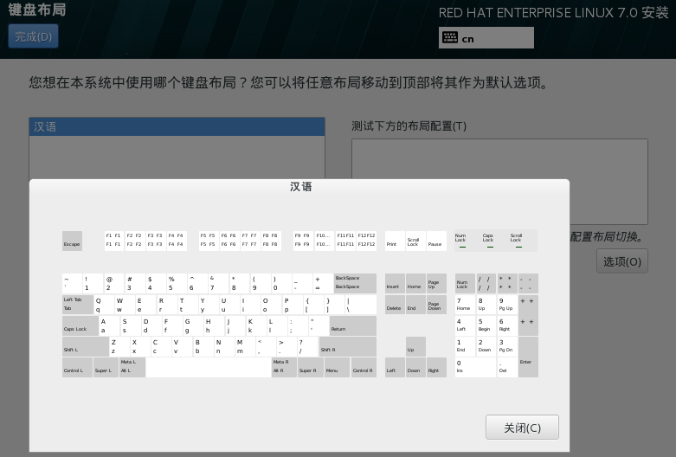This screenshot has height=457, width=676.
Task: Click the Meta R / Alt R key
Action: tap(284, 367)
